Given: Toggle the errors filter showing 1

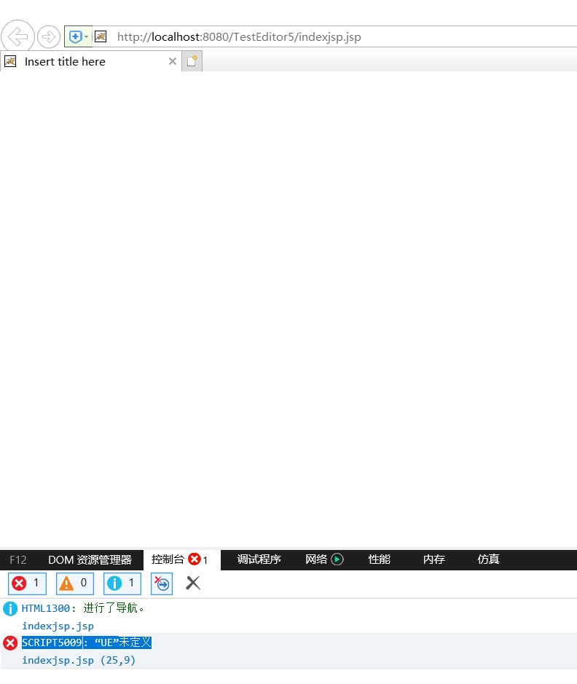Looking at the screenshot, I should tap(27, 583).
